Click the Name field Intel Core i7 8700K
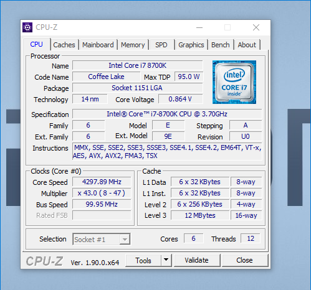Viewport: 311px width, 290px height. (137, 65)
